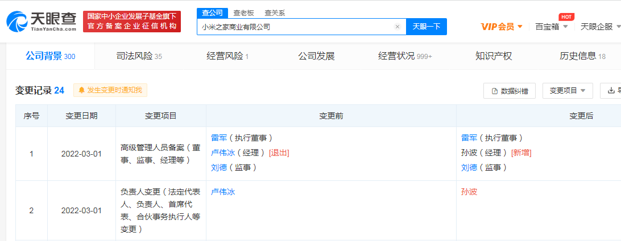The height and width of the screenshot is (241, 621).
Task: Click the company name search input field
Action: [296, 27]
